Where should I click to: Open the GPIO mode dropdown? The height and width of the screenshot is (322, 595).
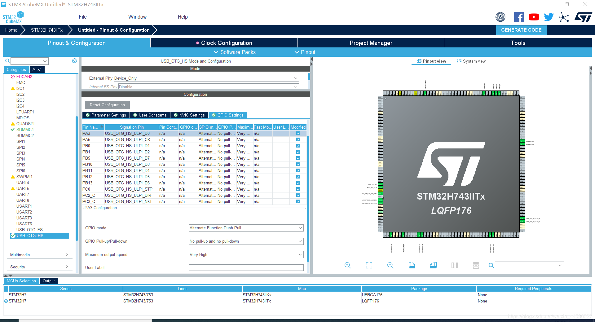pyautogui.click(x=246, y=228)
